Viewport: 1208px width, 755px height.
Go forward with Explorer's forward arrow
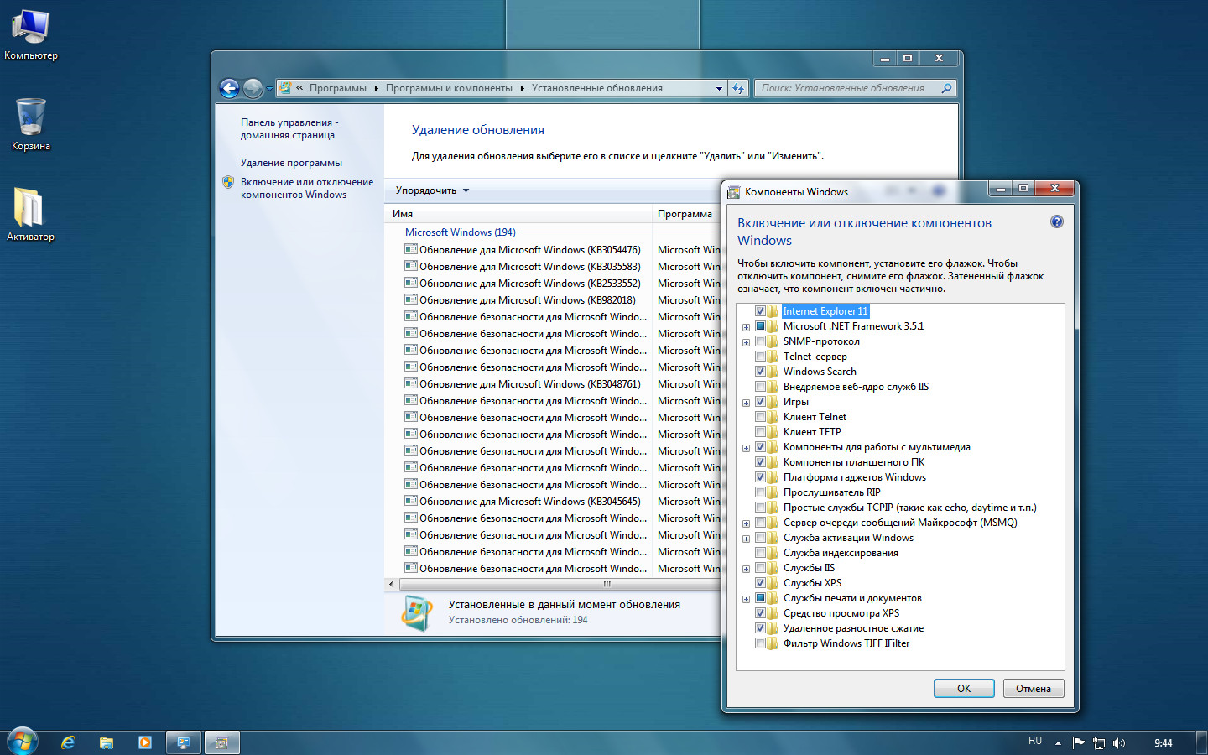pyautogui.click(x=253, y=88)
